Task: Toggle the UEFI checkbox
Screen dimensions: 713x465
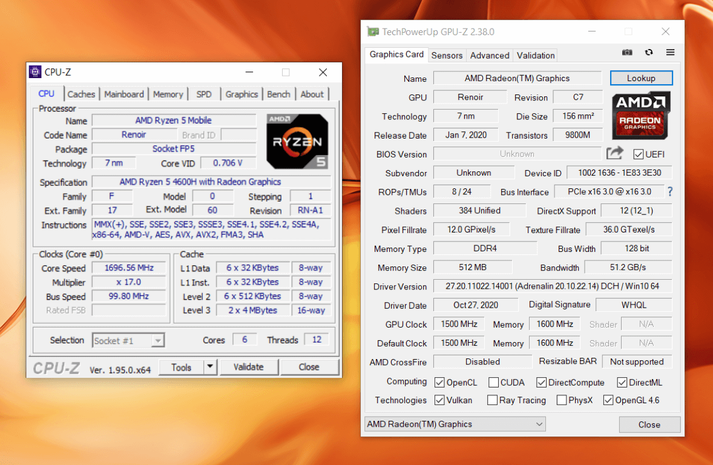Action: point(639,154)
